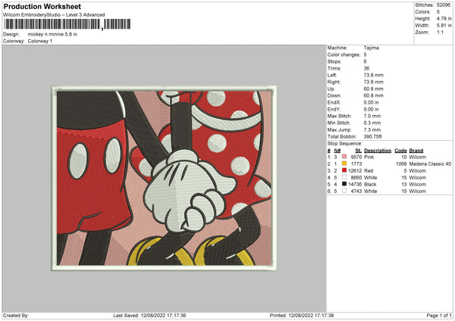Click the "N#" column header
The width and height of the screenshot is (455, 321).
tap(337, 151)
